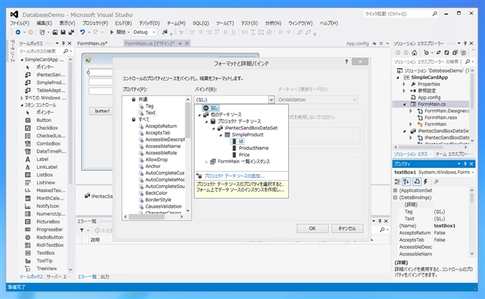Select the ListView control in Toolbox
The height and width of the screenshot is (299, 485).
pos(46,182)
